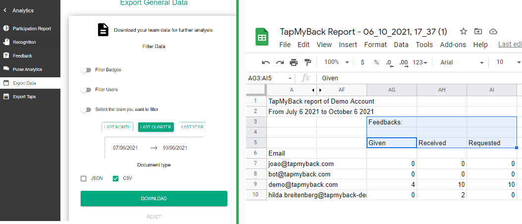Open Pulse Analytics chat icon
The image size is (522, 224).
click(x=6, y=69)
